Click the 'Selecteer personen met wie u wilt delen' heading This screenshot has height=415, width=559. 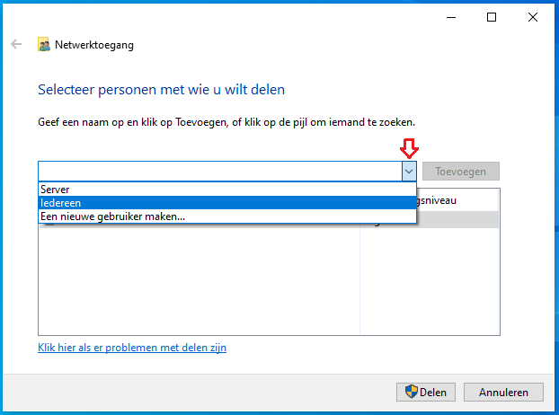point(161,90)
